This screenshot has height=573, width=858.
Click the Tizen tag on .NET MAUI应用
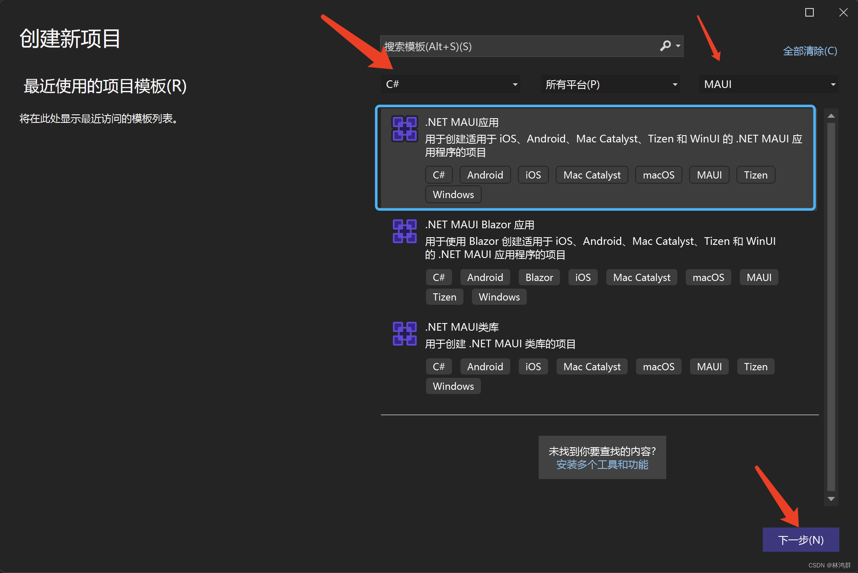(755, 174)
